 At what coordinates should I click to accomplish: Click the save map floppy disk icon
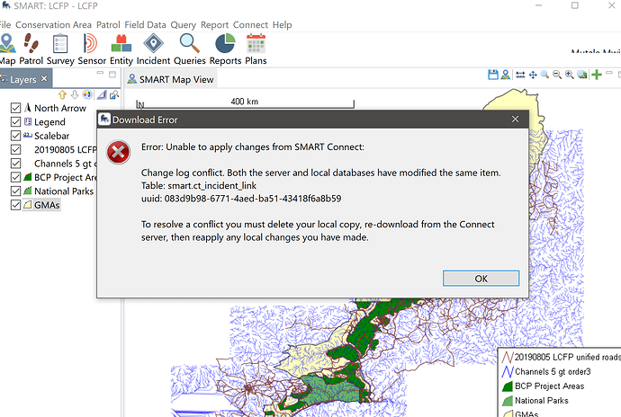[x=493, y=75]
